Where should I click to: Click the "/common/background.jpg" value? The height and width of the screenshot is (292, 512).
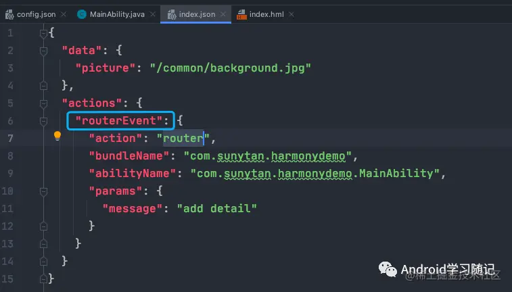tap(231, 68)
